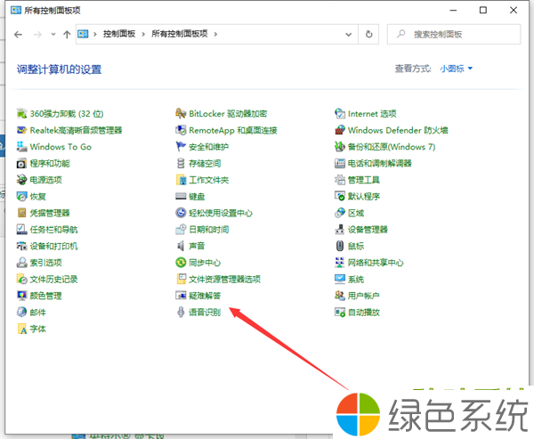Click the window title bar icon
This screenshot has height=439, width=534.
pos(16,10)
